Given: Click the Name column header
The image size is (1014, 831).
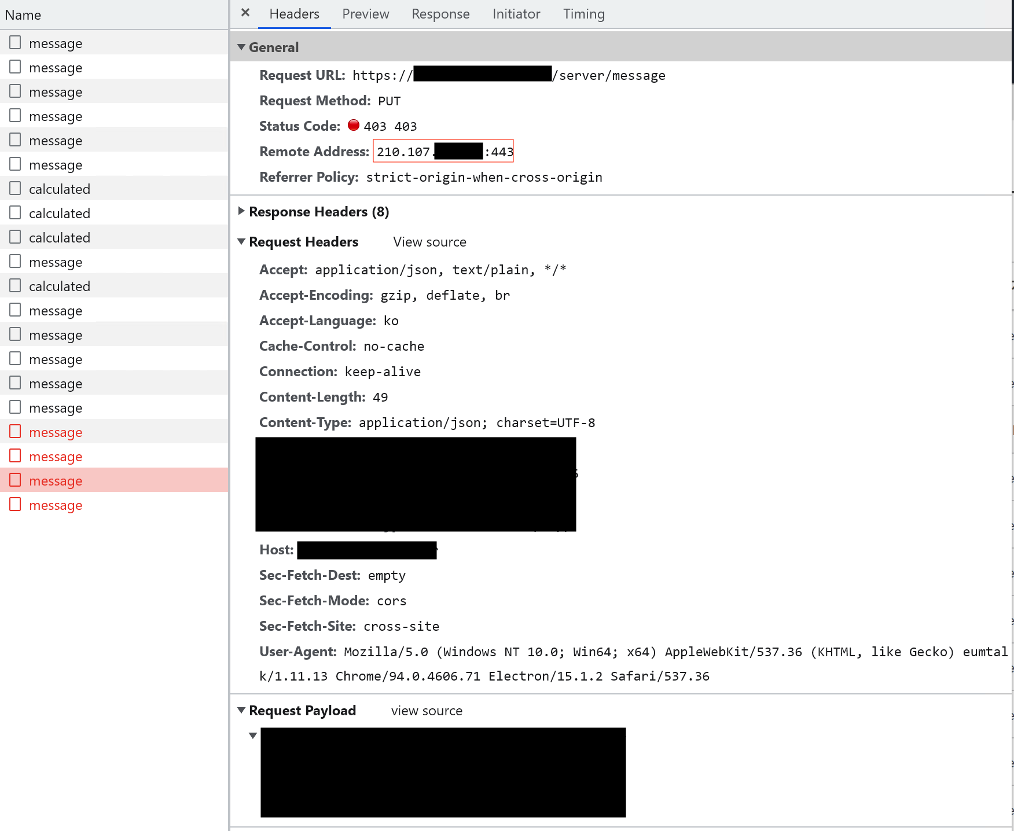Looking at the screenshot, I should point(114,15).
